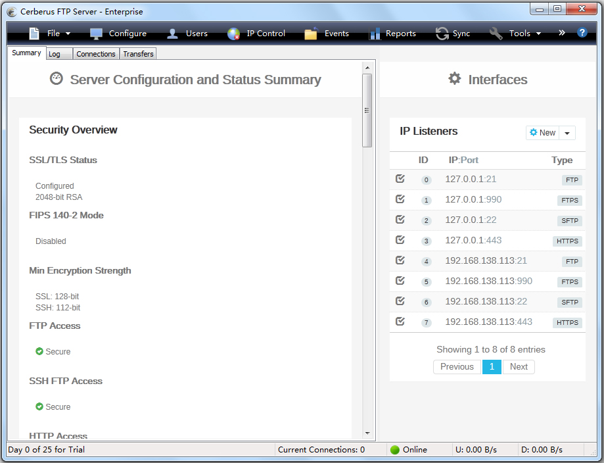604x463 pixels.
Task: Expand the File menu arrow
Action: coord(68,34)
